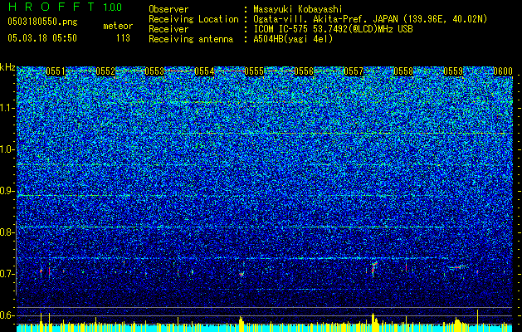Click the 1.0 kHz axis label

tap(7, 150)
